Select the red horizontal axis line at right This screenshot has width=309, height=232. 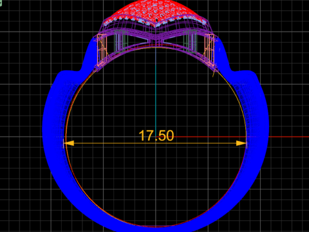[x=288, y=137]
